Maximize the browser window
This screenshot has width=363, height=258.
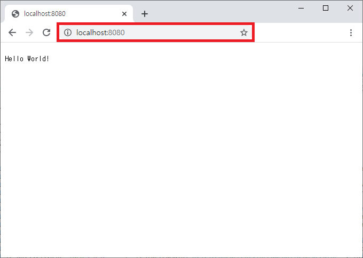326,8
